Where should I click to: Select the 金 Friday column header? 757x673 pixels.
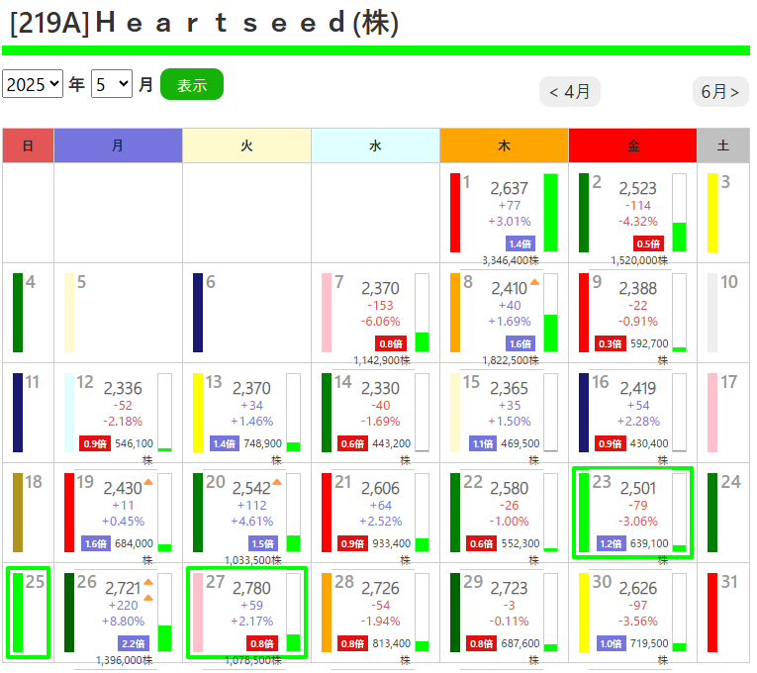tap(632, 145)
